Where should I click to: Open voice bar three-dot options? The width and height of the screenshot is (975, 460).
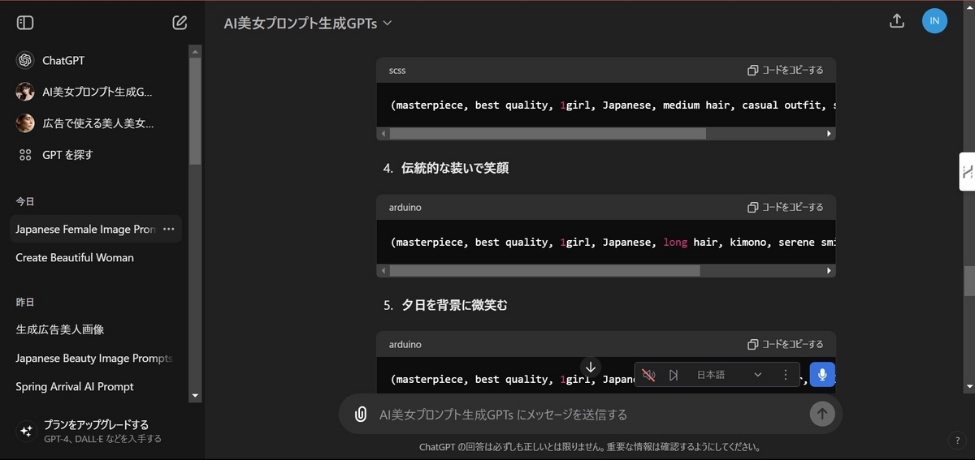tap(785, 375)
